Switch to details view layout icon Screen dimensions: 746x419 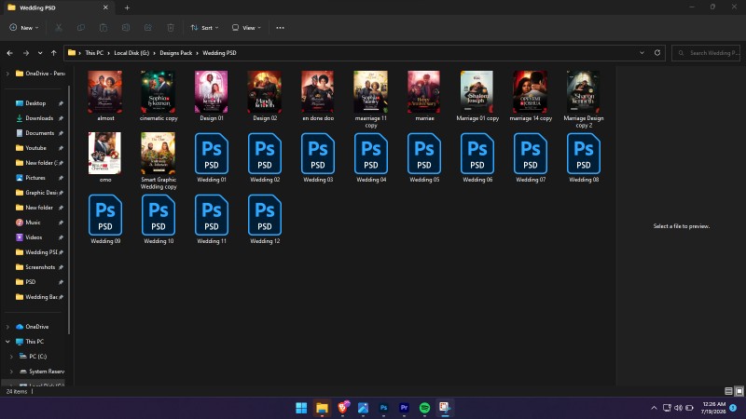728,391
